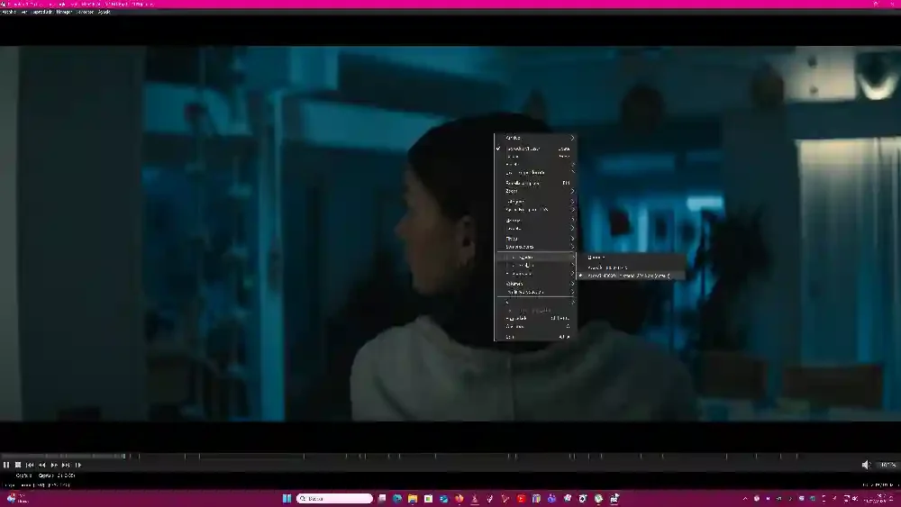Click the rewind (decrease speed) button

(x=42, y=465)
